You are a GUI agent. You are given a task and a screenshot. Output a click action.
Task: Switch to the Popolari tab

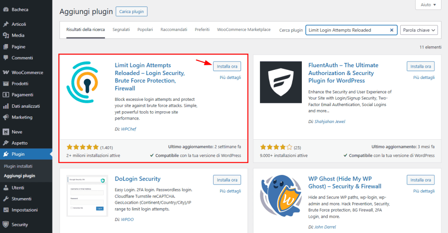click(x=145, y=30)
